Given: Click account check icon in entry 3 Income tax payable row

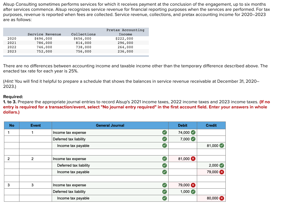Looking at the screenshot, I should (164, 198).
